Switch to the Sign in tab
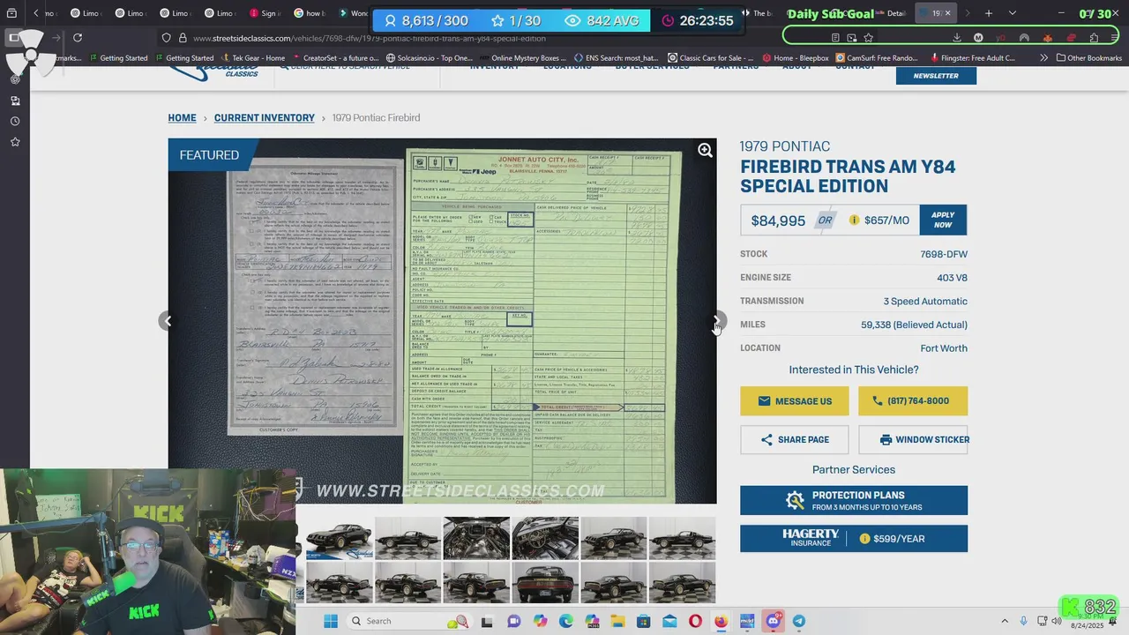Viewport: 1129px width, 635px height. click(x=265, y=13)
